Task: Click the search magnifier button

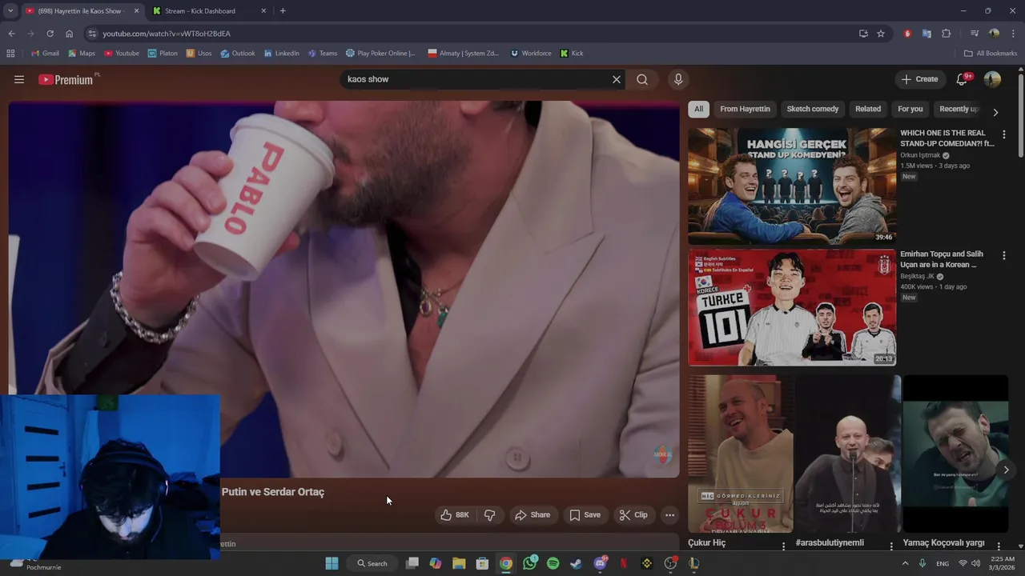Action: (642, 79)
